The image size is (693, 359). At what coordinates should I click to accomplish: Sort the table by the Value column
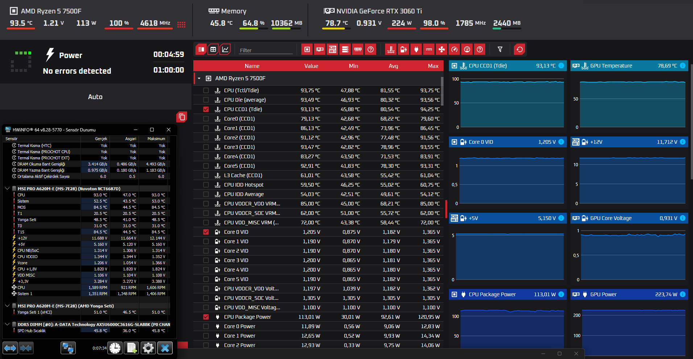point(311,66)
